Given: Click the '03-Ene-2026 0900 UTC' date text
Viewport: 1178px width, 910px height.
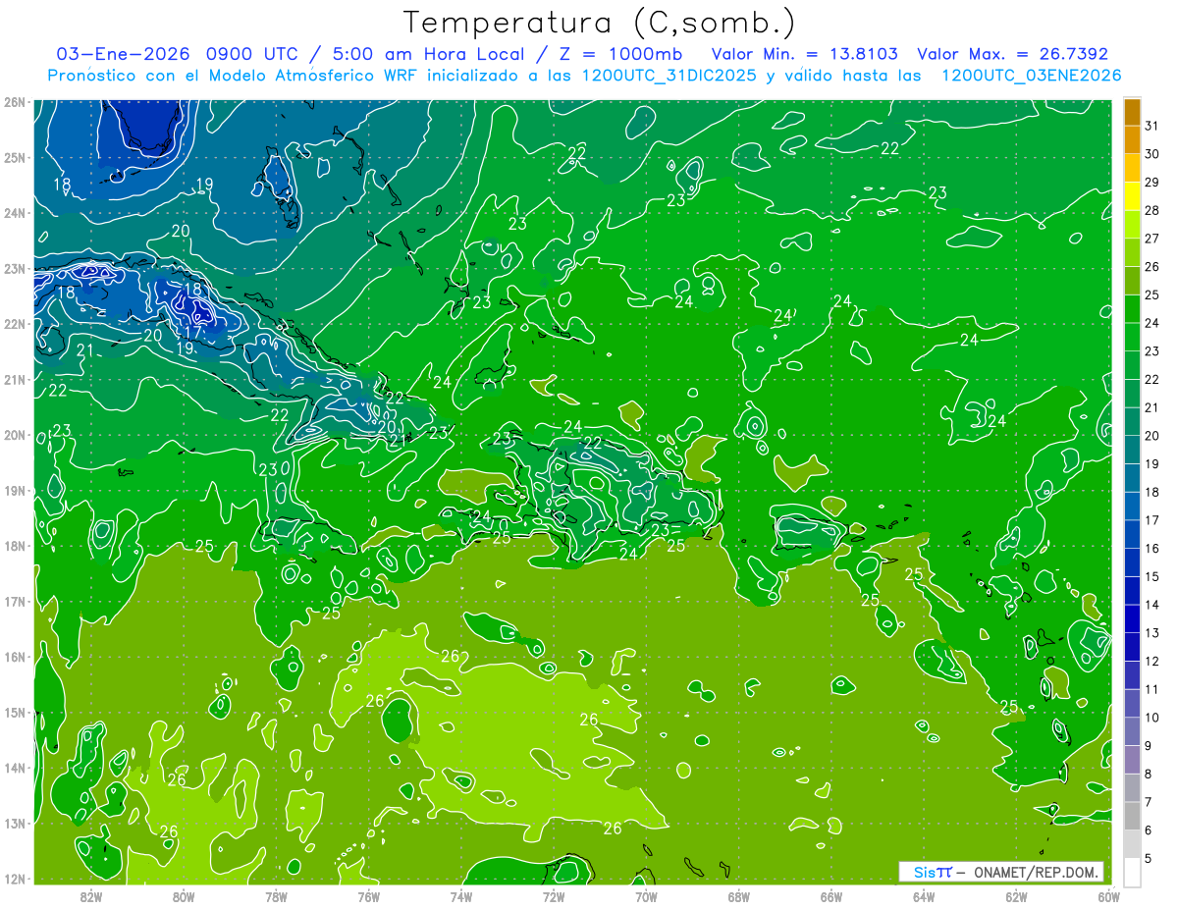Looking at the screenshot, I should [178, 54].
